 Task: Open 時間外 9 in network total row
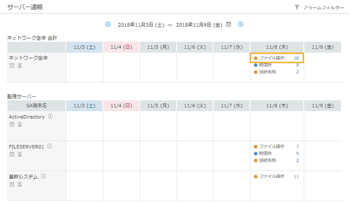(x=277, y=65)
